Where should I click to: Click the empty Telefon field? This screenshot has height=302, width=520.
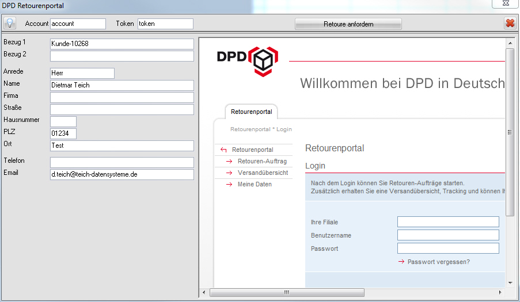(122, 162)
